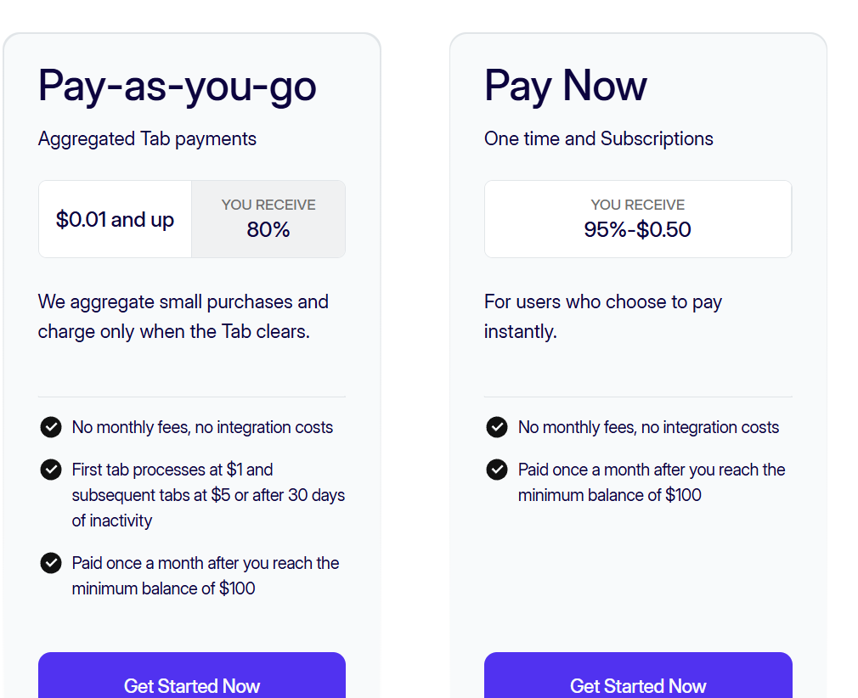Click the Pay-as-you-go heading
Image resolution: width=858 pixels, height=698 pixels.
pyautogui.click(x=178, y=86)
